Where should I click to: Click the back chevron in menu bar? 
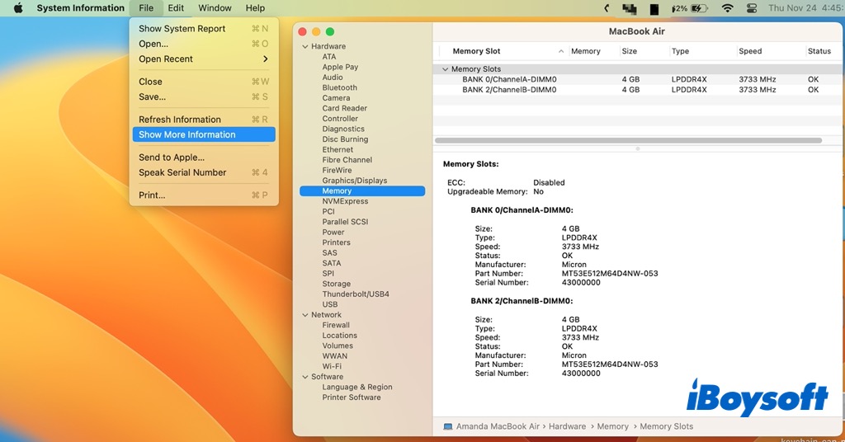[607, 8]
